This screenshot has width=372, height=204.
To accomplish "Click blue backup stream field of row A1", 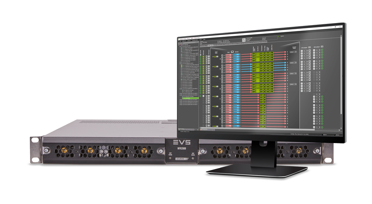I will (236, 55).
